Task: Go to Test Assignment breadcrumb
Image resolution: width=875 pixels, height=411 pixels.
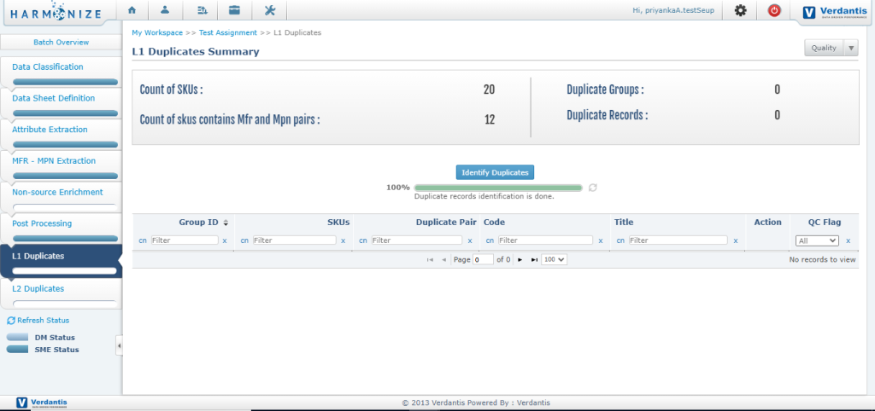Action: point(227,33)
